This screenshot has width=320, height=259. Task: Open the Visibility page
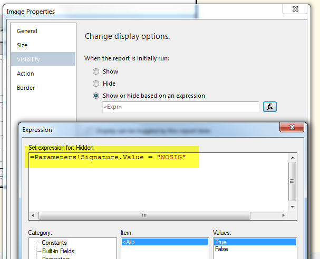coord(43,59)
